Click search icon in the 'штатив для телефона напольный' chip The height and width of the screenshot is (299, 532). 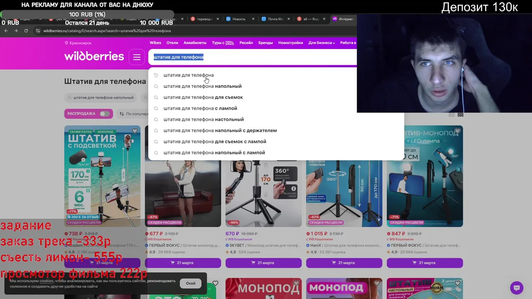[x=69, y=98]
